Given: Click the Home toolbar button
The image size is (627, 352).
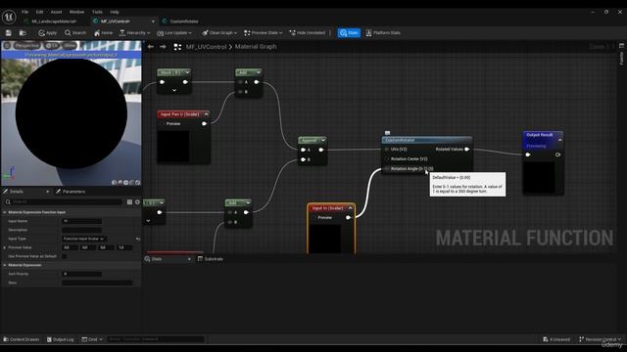Looking at the screenshot, I should coord(103,32).
